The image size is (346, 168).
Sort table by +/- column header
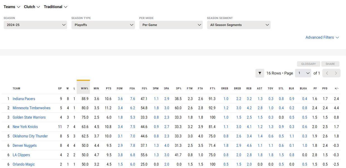pyautogui.click(x=337, y=88)
